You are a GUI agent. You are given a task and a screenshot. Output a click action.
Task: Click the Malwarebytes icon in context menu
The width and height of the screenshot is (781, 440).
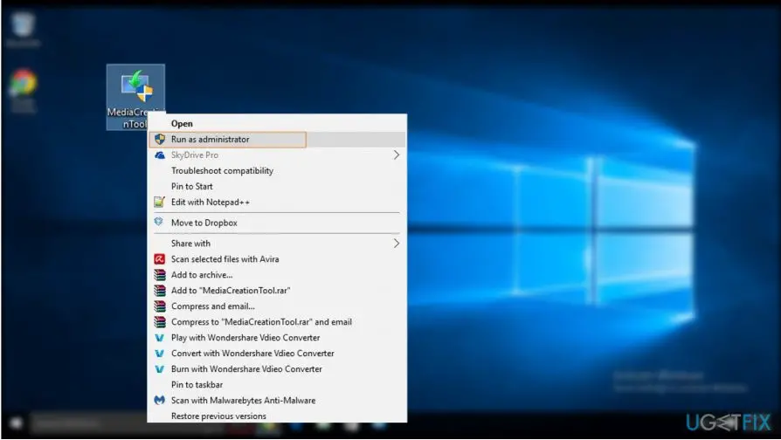[159, 400]
